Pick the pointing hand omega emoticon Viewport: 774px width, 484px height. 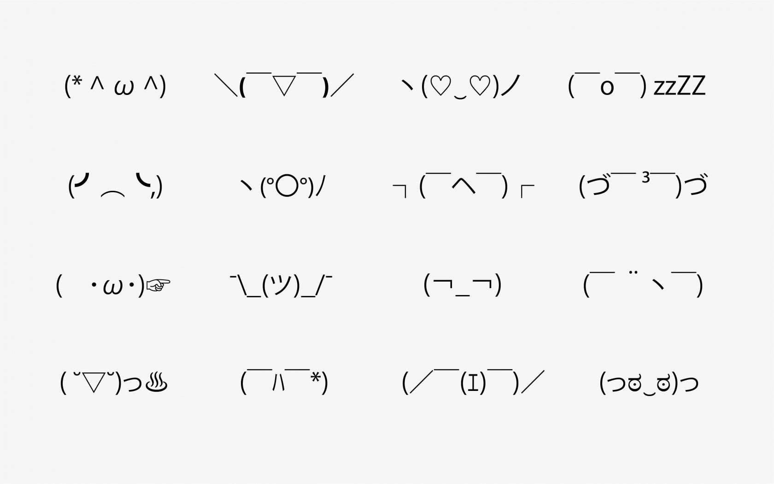pyautogui.click(x=113, y=286)
